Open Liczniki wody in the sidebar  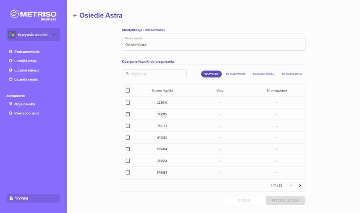pyautogui.click(x=25, y=61)
